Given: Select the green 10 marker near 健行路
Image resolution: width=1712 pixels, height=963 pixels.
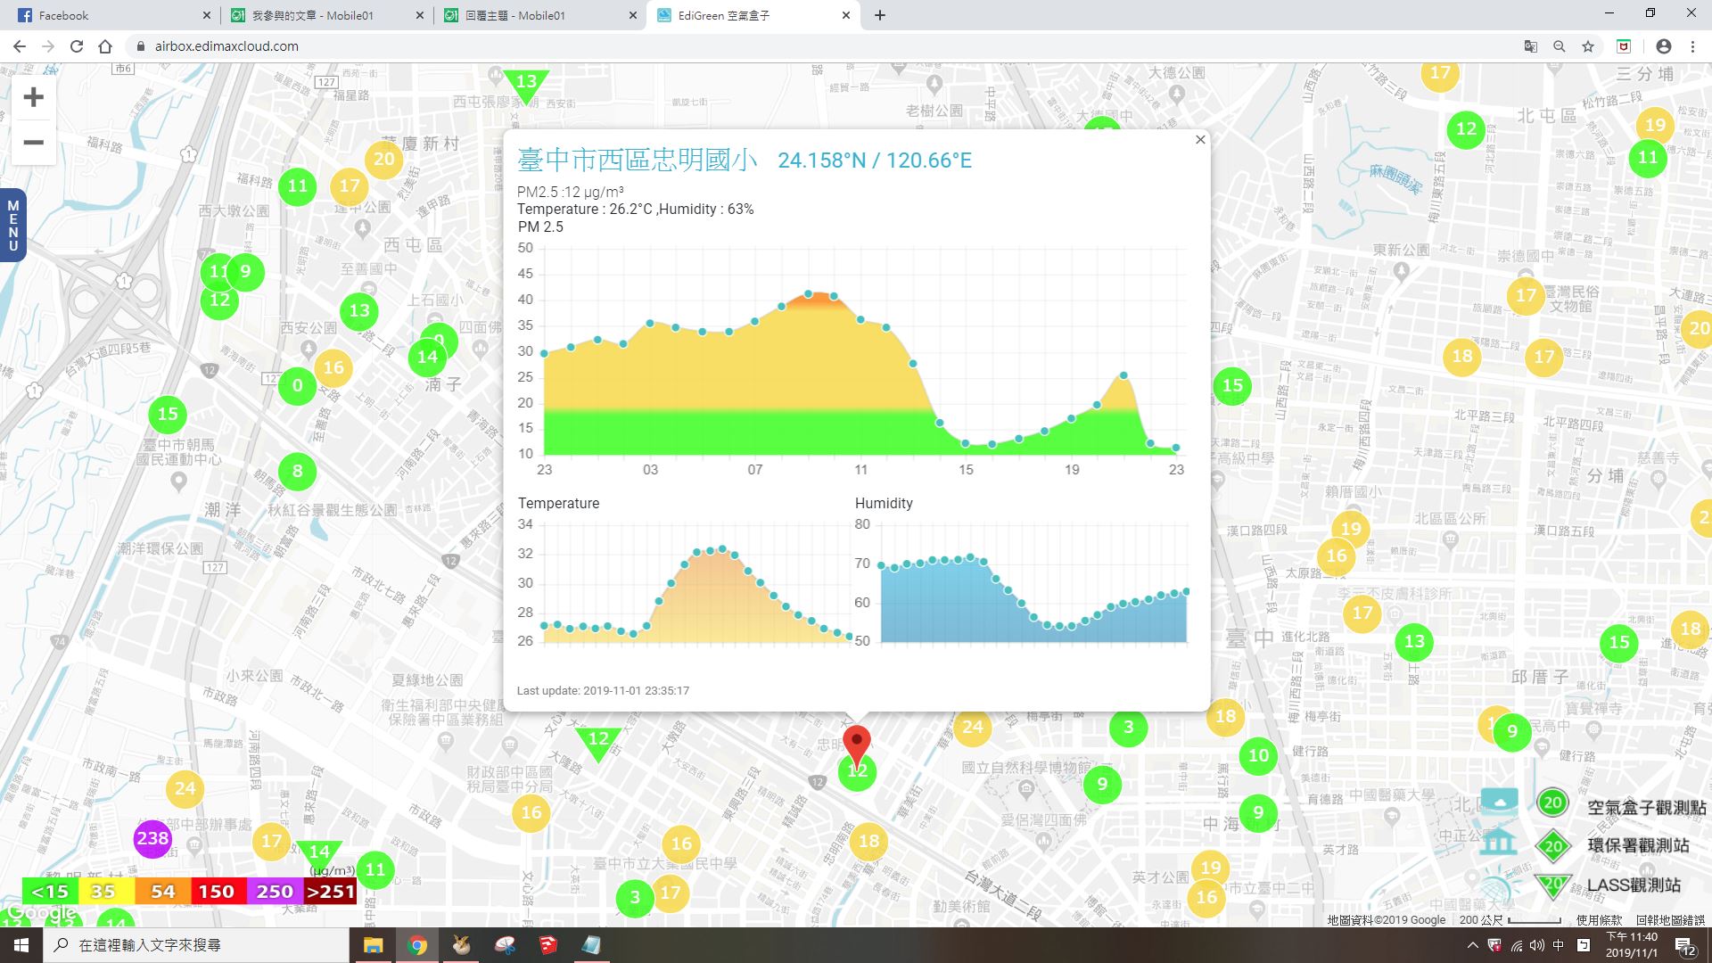Looking at the screenshot, I should 1258,756.
